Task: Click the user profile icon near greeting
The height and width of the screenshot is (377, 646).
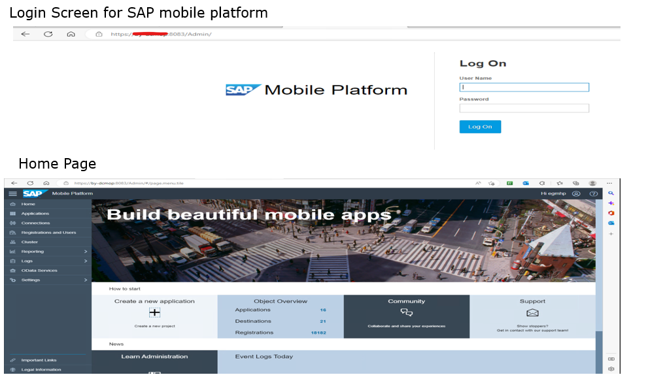Action: (576, 194)
